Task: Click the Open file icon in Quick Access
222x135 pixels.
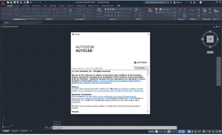Action: pos(11,2)
